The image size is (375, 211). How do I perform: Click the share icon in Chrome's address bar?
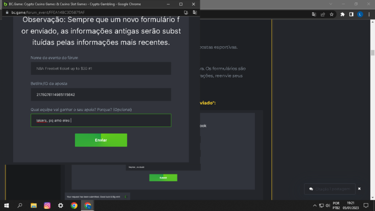(x=323, y=14)
